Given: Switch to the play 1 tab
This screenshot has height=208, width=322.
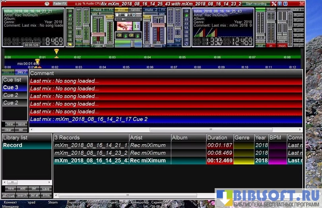Looking at the screenshot, I should click(8, 72).
